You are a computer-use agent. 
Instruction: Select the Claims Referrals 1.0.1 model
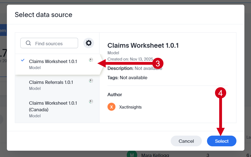click(x=57, y=85)
